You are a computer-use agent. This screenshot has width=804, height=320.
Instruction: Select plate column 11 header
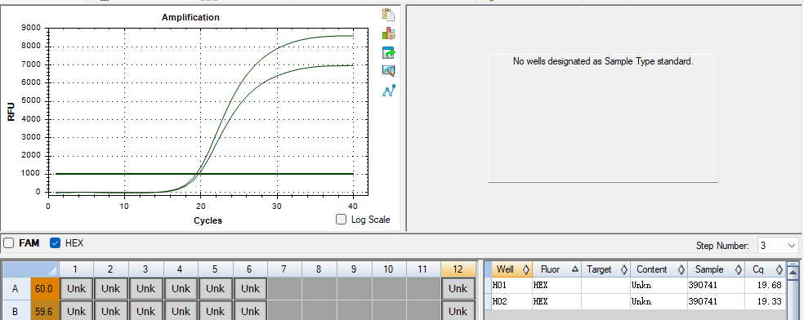tap(423, 269)
